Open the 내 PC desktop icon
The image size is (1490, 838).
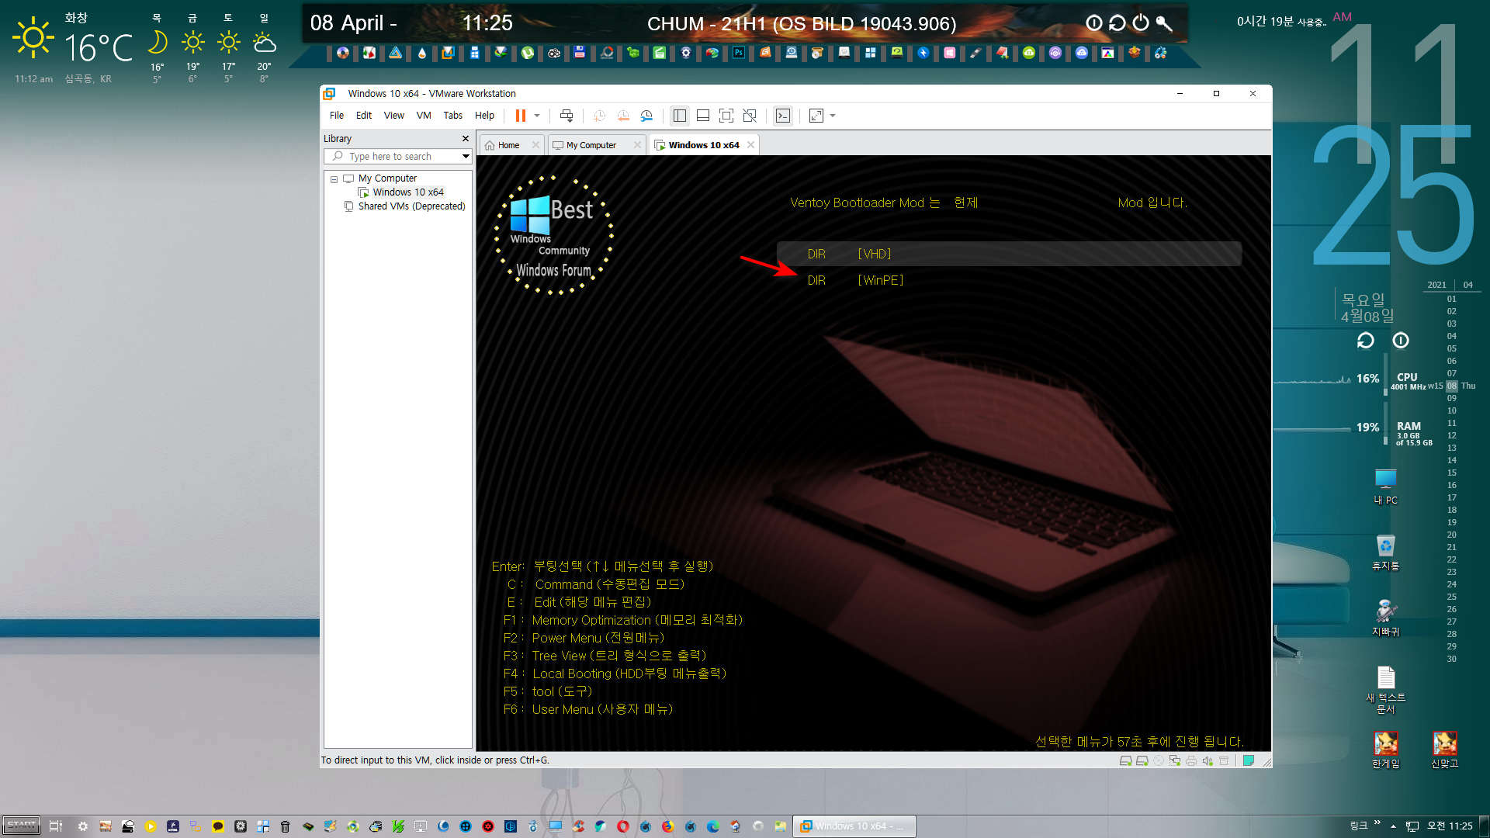click(1385, 487)
